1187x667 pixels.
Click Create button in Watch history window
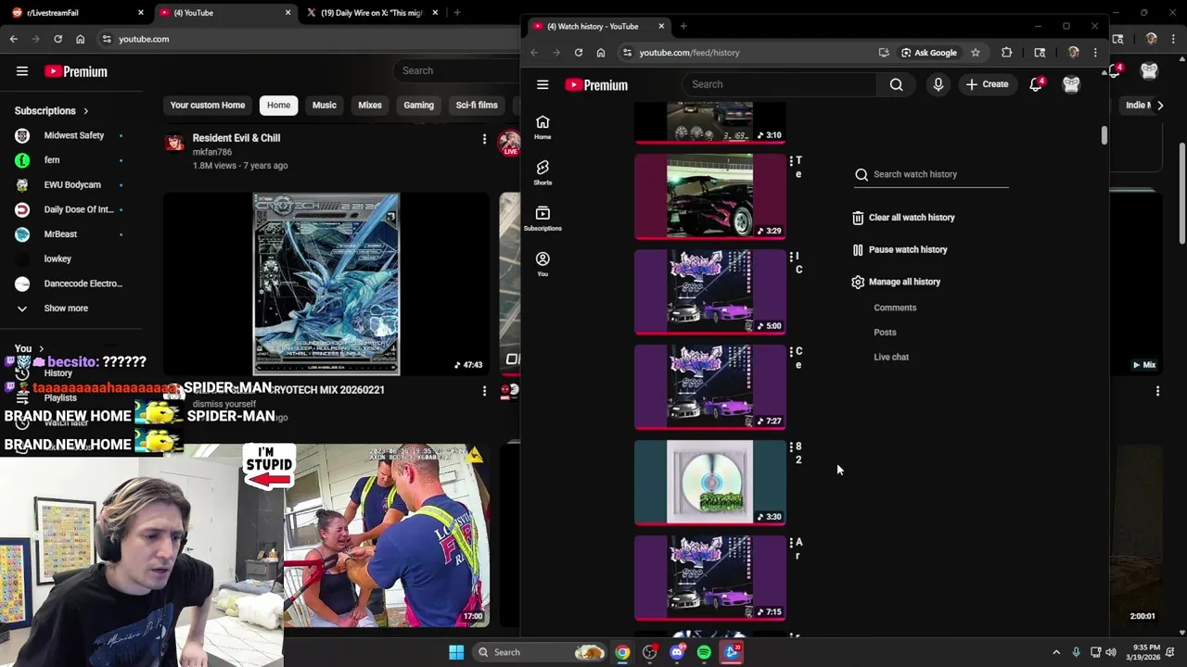pos(987,84)
